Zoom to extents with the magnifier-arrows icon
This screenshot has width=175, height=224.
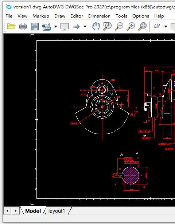[142, 27]
